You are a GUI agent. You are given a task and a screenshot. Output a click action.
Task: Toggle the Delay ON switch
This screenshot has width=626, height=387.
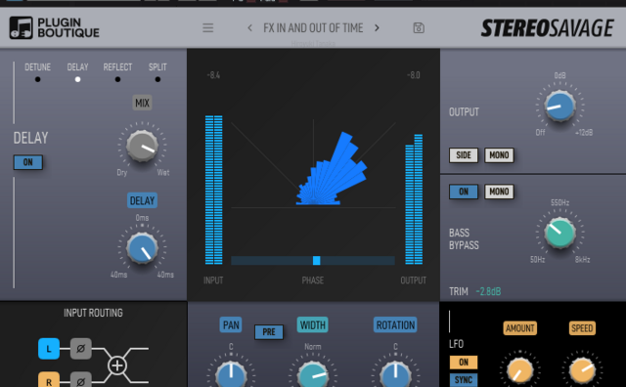tap(28, 162)
